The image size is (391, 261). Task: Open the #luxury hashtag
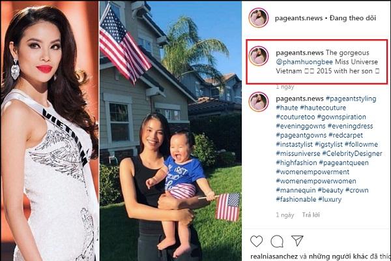330,199
